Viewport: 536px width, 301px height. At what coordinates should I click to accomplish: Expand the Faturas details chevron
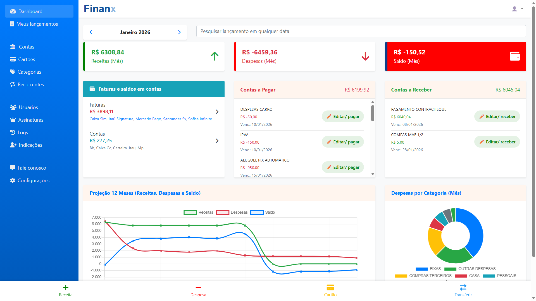(217, 111)
